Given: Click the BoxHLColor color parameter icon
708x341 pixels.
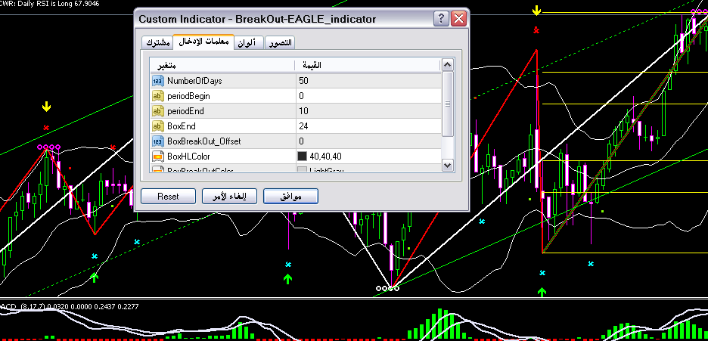Looking at the screenshot, I should [x=158, y=157].
